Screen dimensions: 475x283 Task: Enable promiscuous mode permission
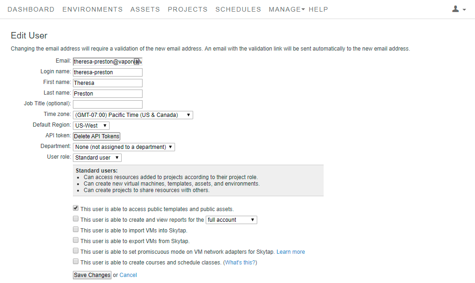(x=76, y=251)
